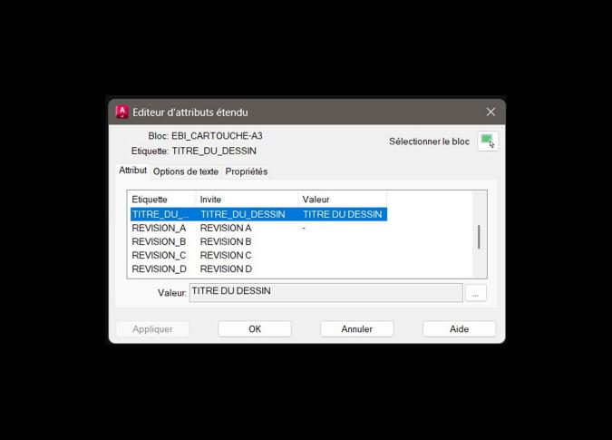This screenshot has width=612, height=440.
Task: Go to the Propriétés tab
Action: pos(247,171)
